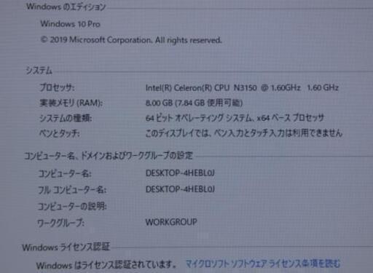Click the WORKGROUP workgroup value
The image size is (373, 273).
pyautogui.click(x=171, y=222)
